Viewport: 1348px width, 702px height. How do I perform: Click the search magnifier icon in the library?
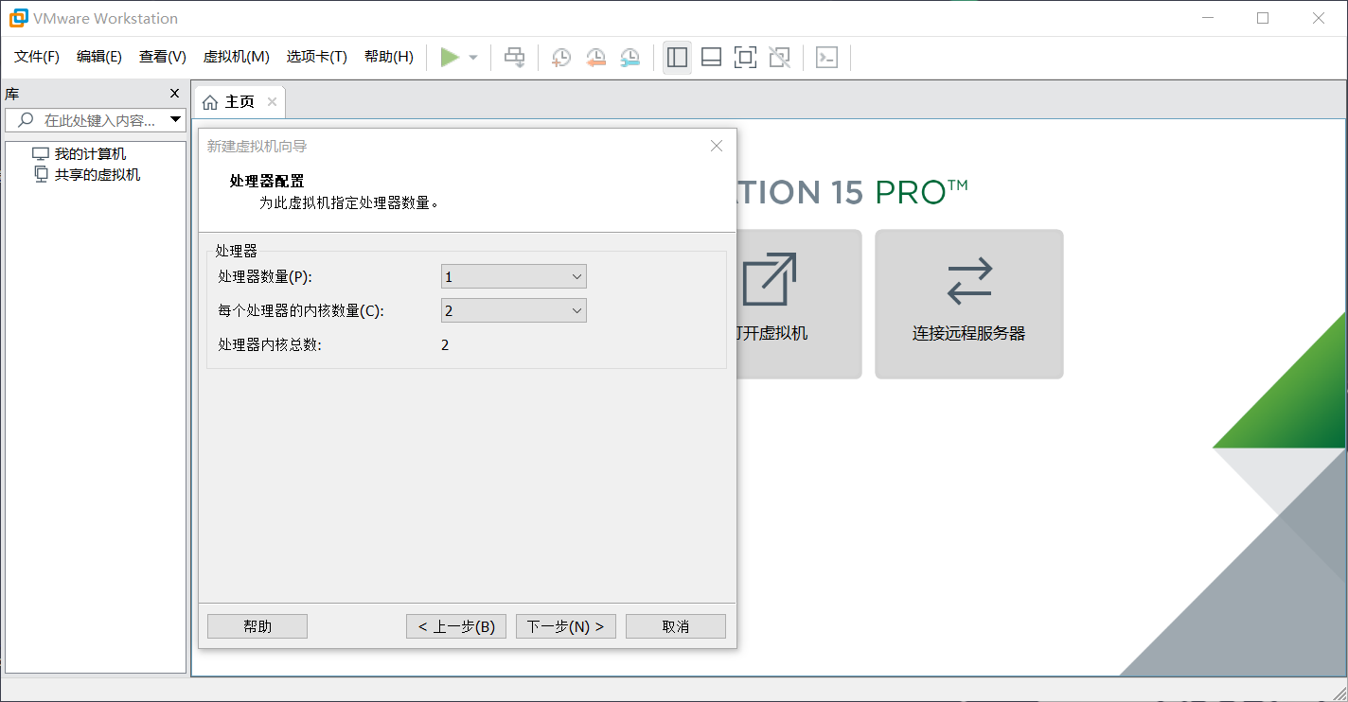pyautogui.click(x=26, y=120)
